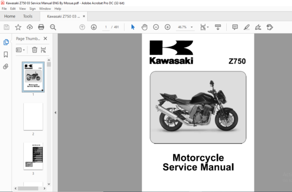Click the 46.7% zoom value field
Screen dimensions: 292x192
(182, 27)
